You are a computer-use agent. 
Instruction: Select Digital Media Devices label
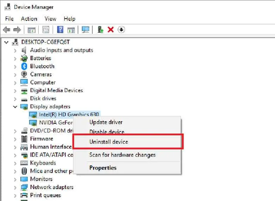(x=57, y=90)
